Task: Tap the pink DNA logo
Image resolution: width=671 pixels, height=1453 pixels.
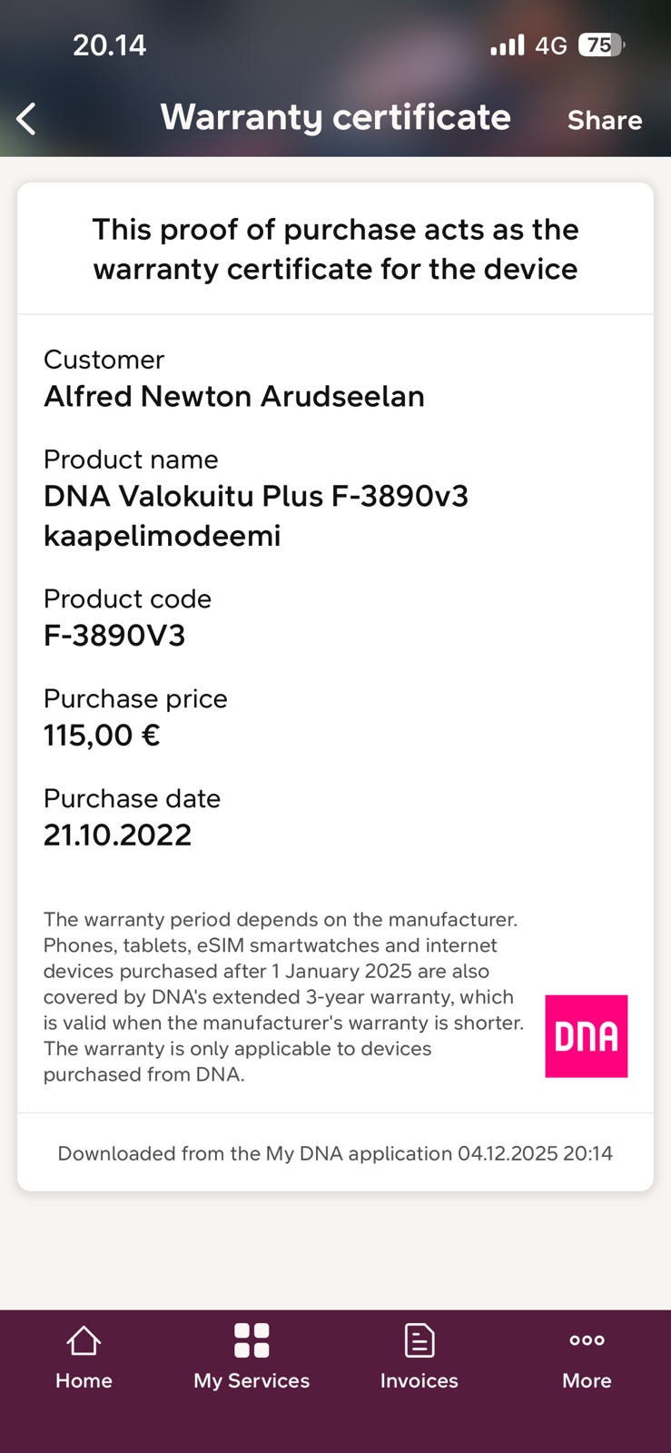Action: coord(586,1036)
